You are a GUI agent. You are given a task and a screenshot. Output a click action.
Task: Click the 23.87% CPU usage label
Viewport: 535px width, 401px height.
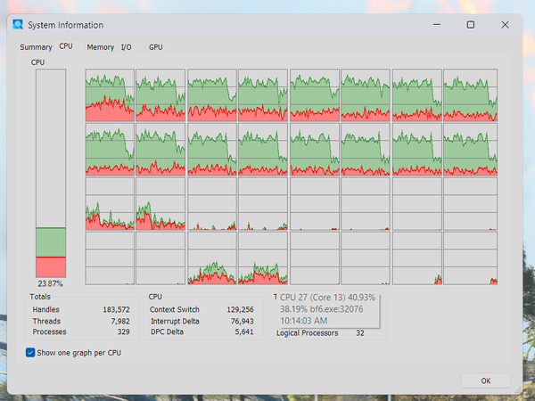pyautogui.click(x=50, y=283)
